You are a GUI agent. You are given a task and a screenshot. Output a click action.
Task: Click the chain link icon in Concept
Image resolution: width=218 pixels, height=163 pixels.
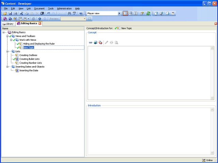point(91,43)
